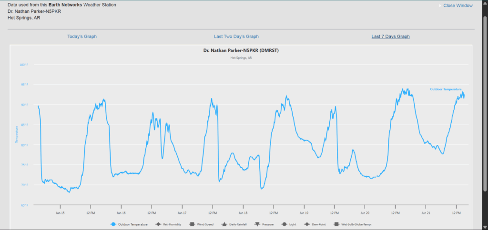Hide the Outdoor Temperature series label

pyautogui.click(x=133, y=224)
